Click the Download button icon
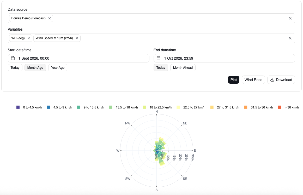The height and width of the screenshot is (195, 303). [x=272, y=80]
